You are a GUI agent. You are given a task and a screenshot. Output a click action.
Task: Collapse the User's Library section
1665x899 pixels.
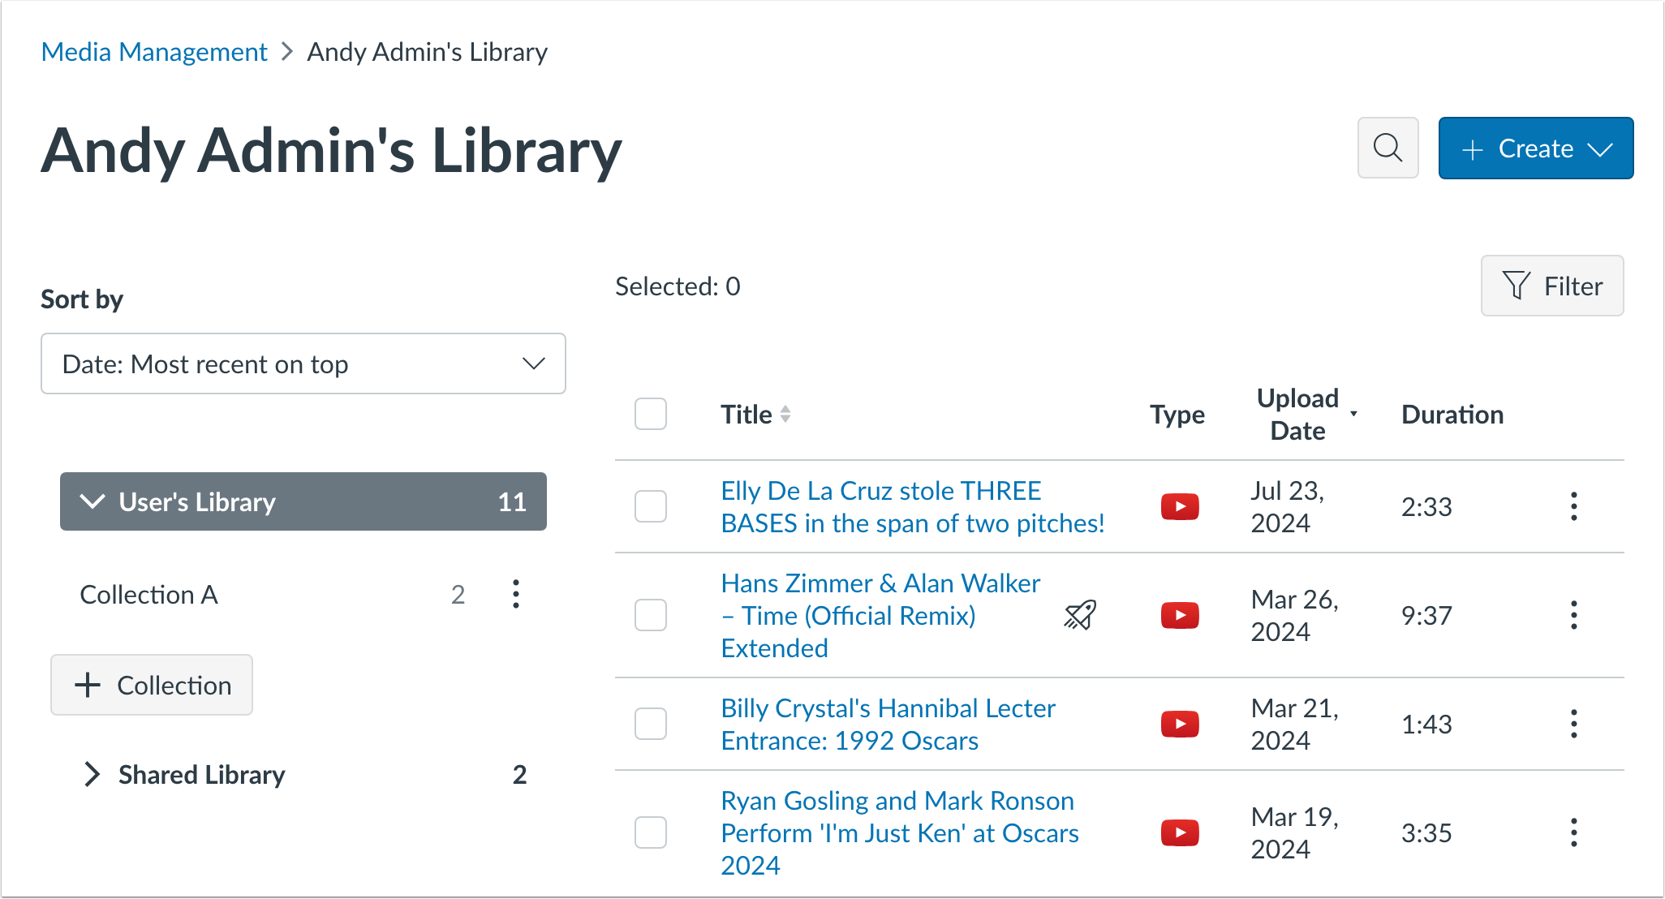[92, 501]
